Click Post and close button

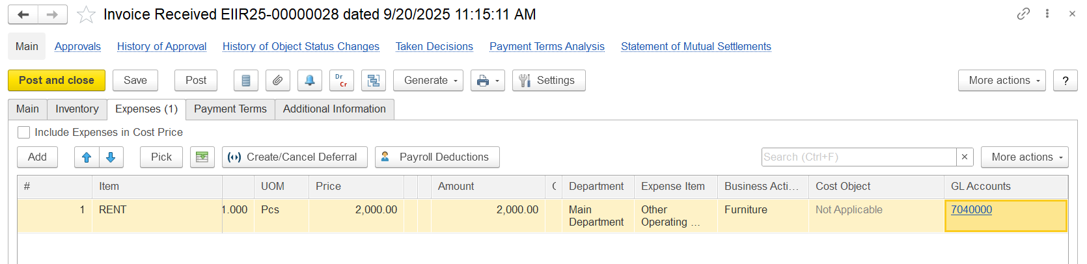tap(57, 81)
